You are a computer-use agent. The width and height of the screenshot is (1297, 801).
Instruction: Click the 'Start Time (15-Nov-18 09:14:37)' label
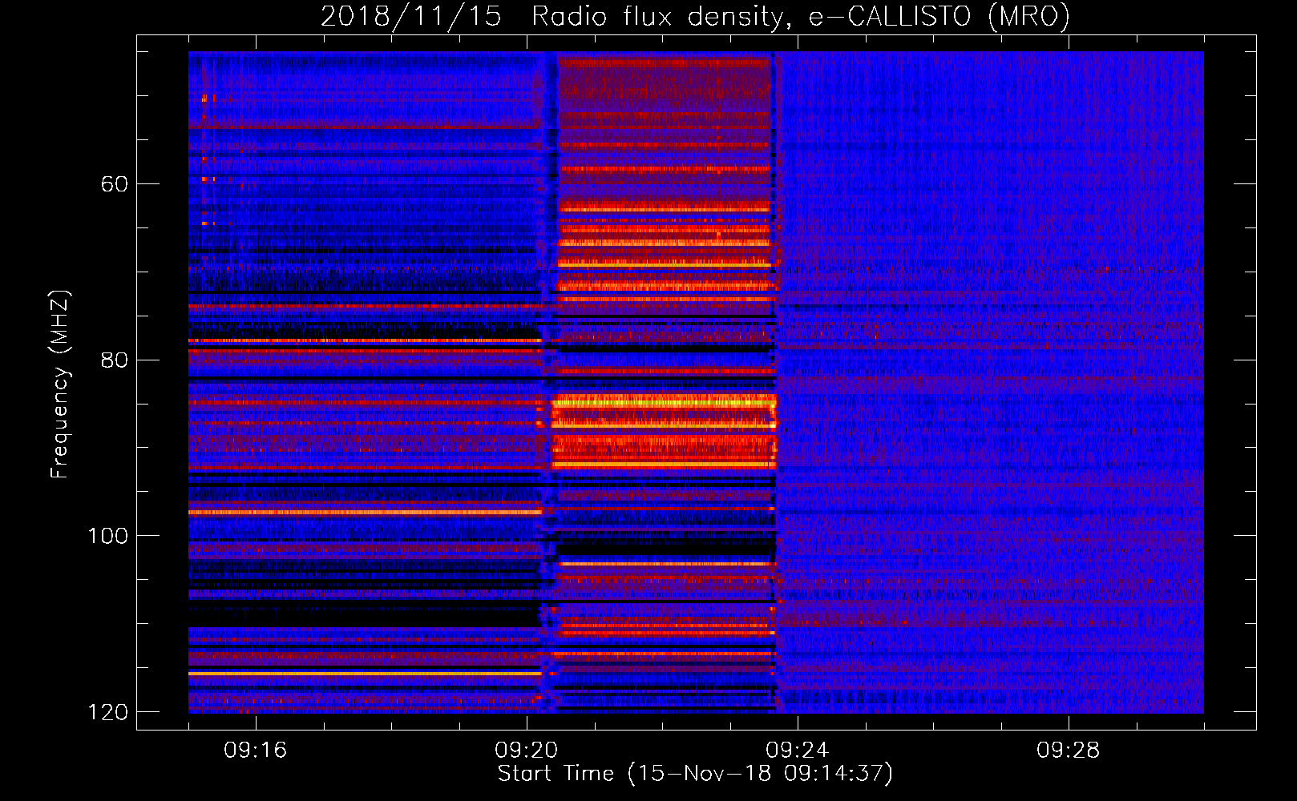coord(695,774)
